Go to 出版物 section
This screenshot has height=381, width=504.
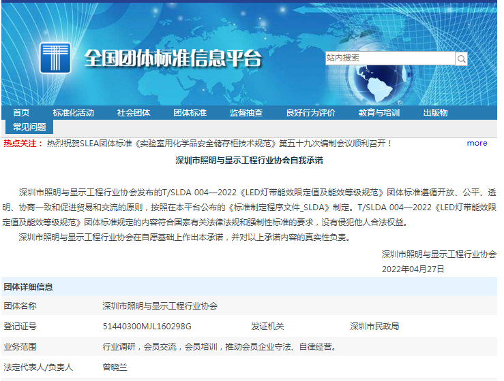coord(436,112)
